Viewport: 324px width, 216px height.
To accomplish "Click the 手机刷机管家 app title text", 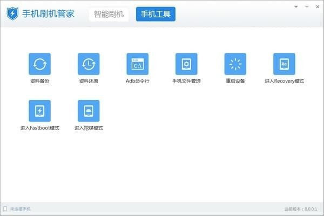I will [48, 14].
